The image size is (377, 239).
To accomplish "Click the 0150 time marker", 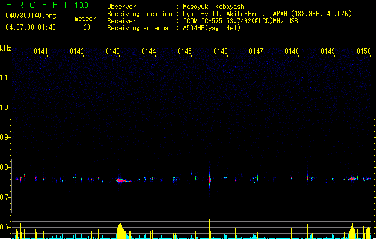I will click(x=364, y=51).
